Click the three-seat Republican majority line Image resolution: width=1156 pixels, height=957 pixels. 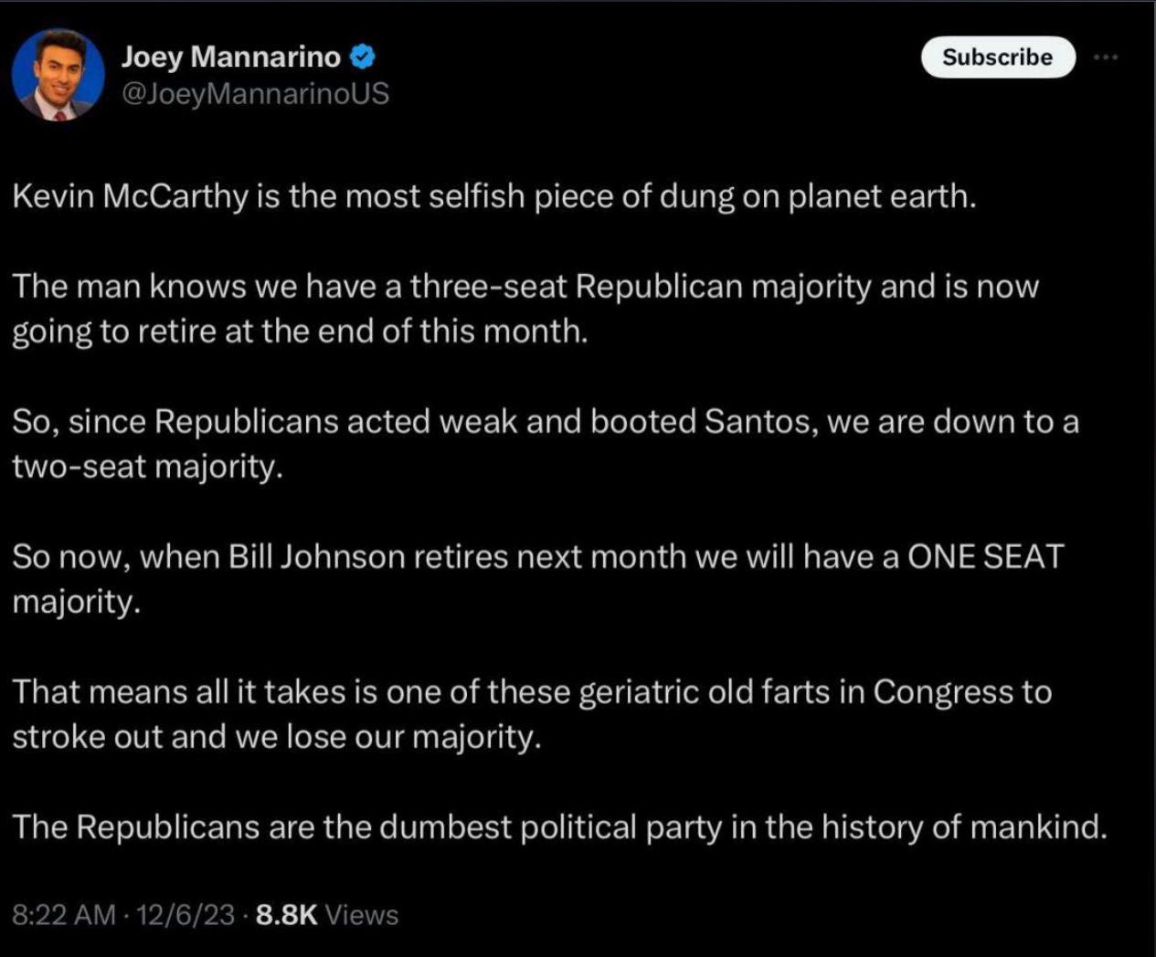point(525,287)
